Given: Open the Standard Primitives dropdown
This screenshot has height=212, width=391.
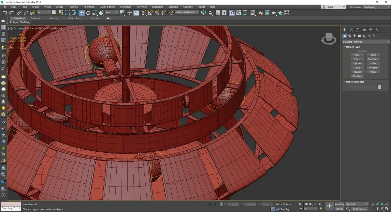Looking at the screenshot, I should pos(366,42).
